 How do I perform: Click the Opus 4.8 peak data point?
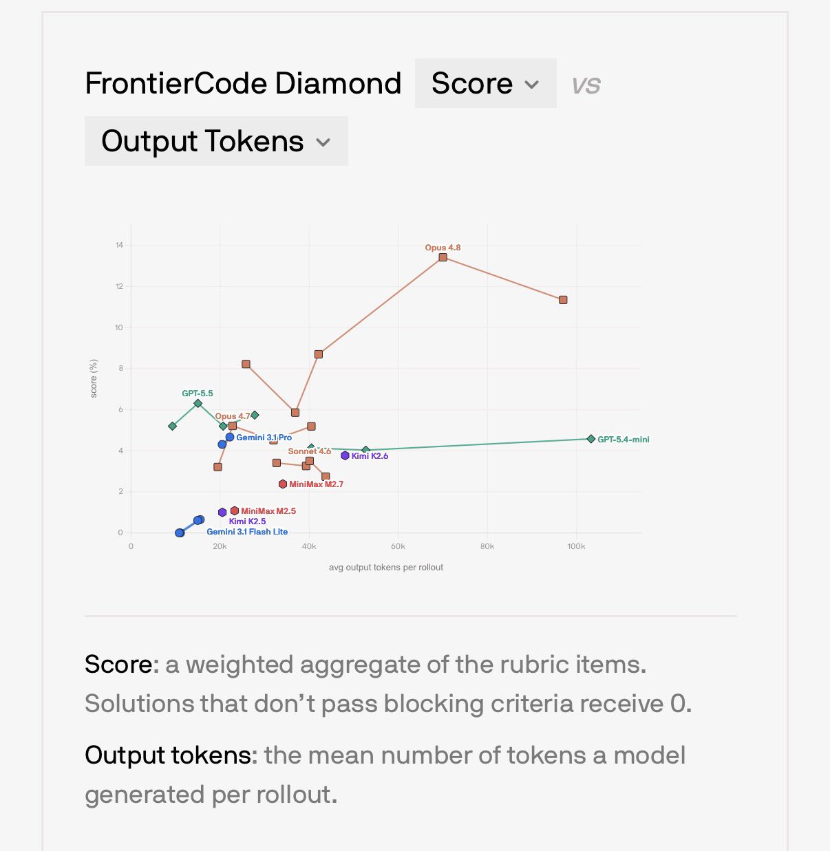coord(443,257)
